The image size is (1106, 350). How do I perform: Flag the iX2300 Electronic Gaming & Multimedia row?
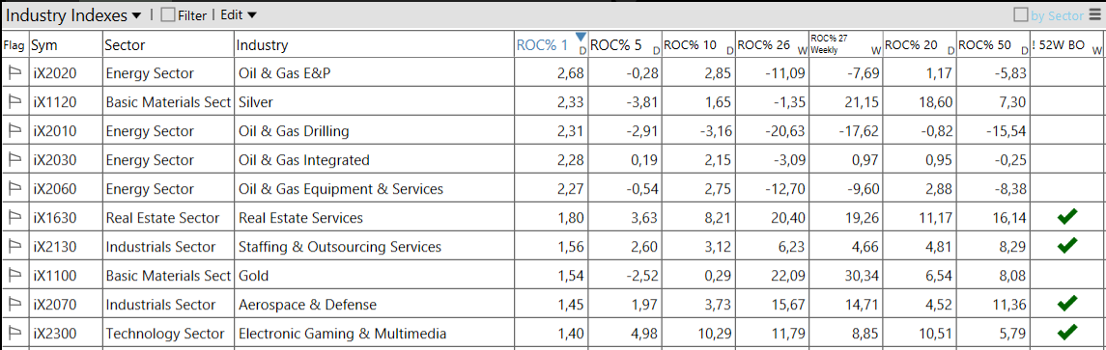click(x=14, y=333)
